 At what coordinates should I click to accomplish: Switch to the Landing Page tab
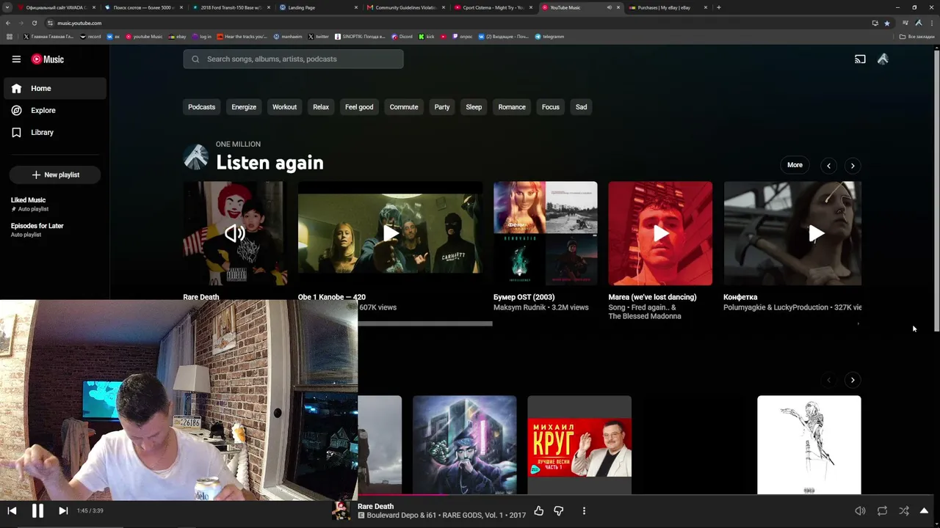click(x=319, y=7)
